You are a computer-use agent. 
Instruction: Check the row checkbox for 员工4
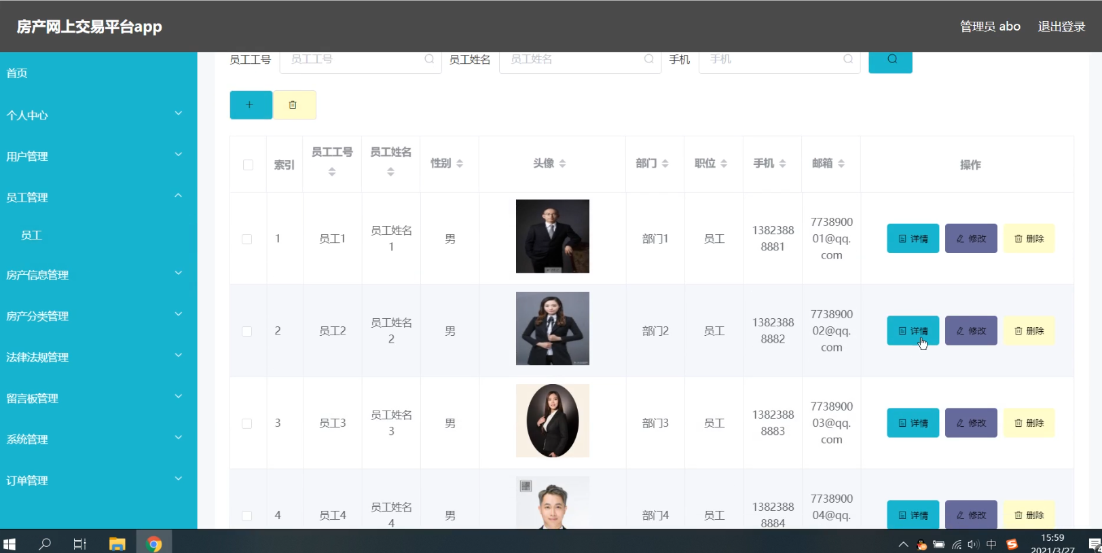tap(247, 516)
